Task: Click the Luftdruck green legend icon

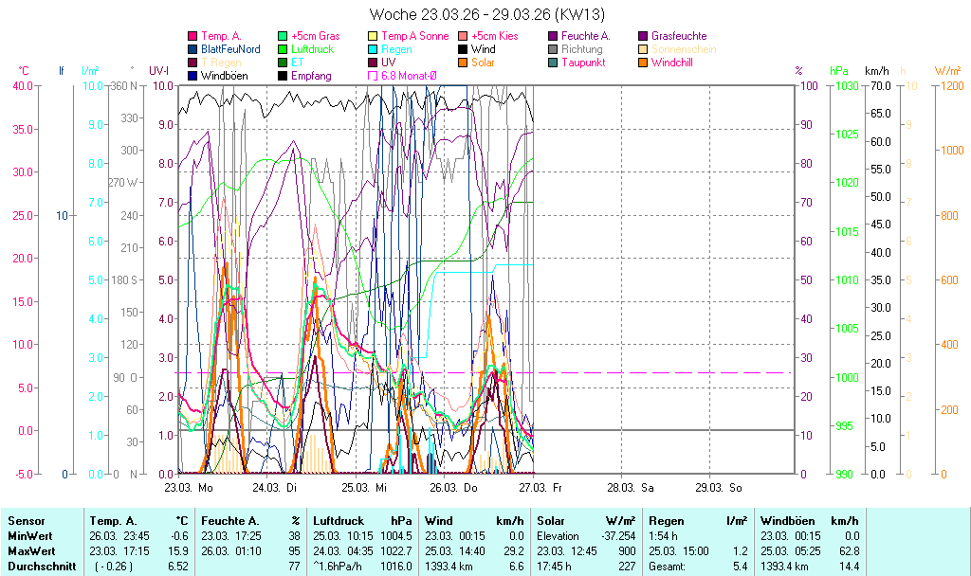Action: 283,49
